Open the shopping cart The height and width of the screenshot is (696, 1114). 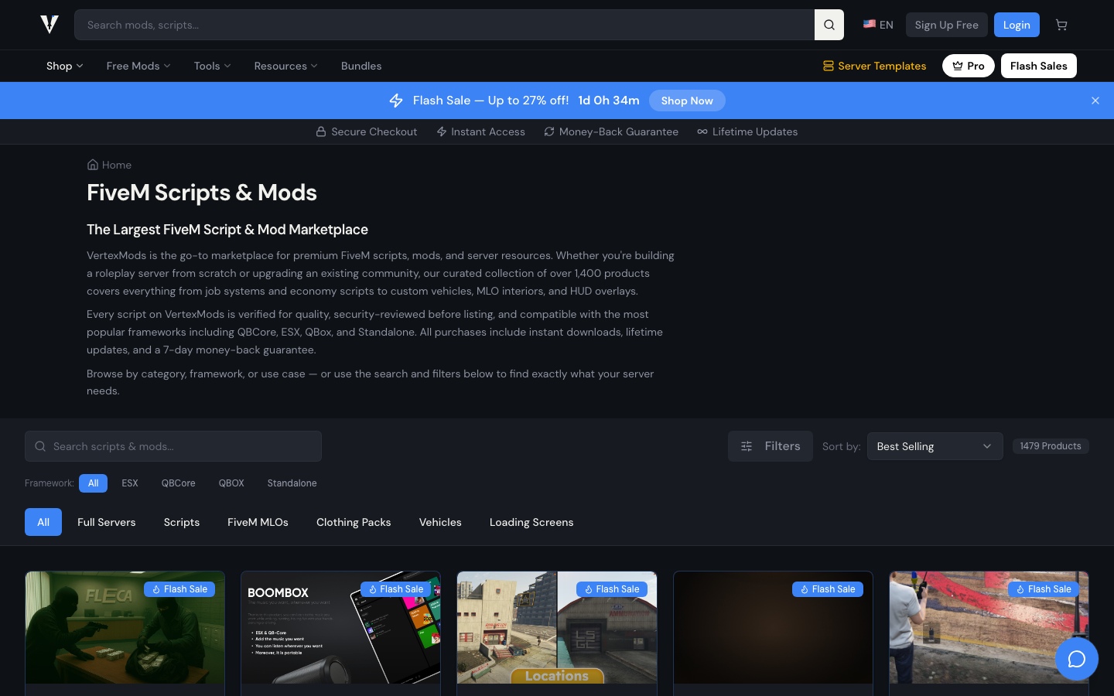1061,25
